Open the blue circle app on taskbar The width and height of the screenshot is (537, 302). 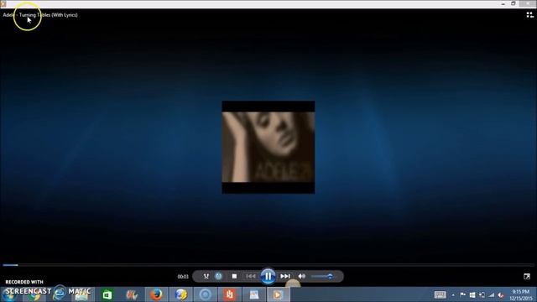(206, 294)
